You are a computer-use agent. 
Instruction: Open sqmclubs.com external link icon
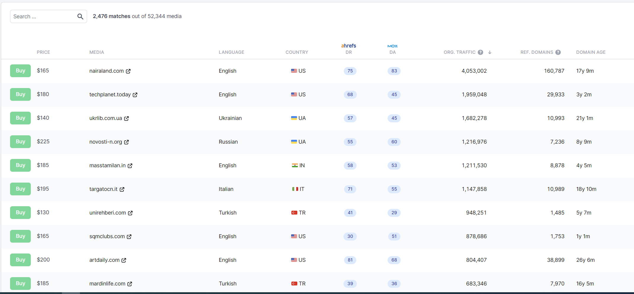[129, 237]
